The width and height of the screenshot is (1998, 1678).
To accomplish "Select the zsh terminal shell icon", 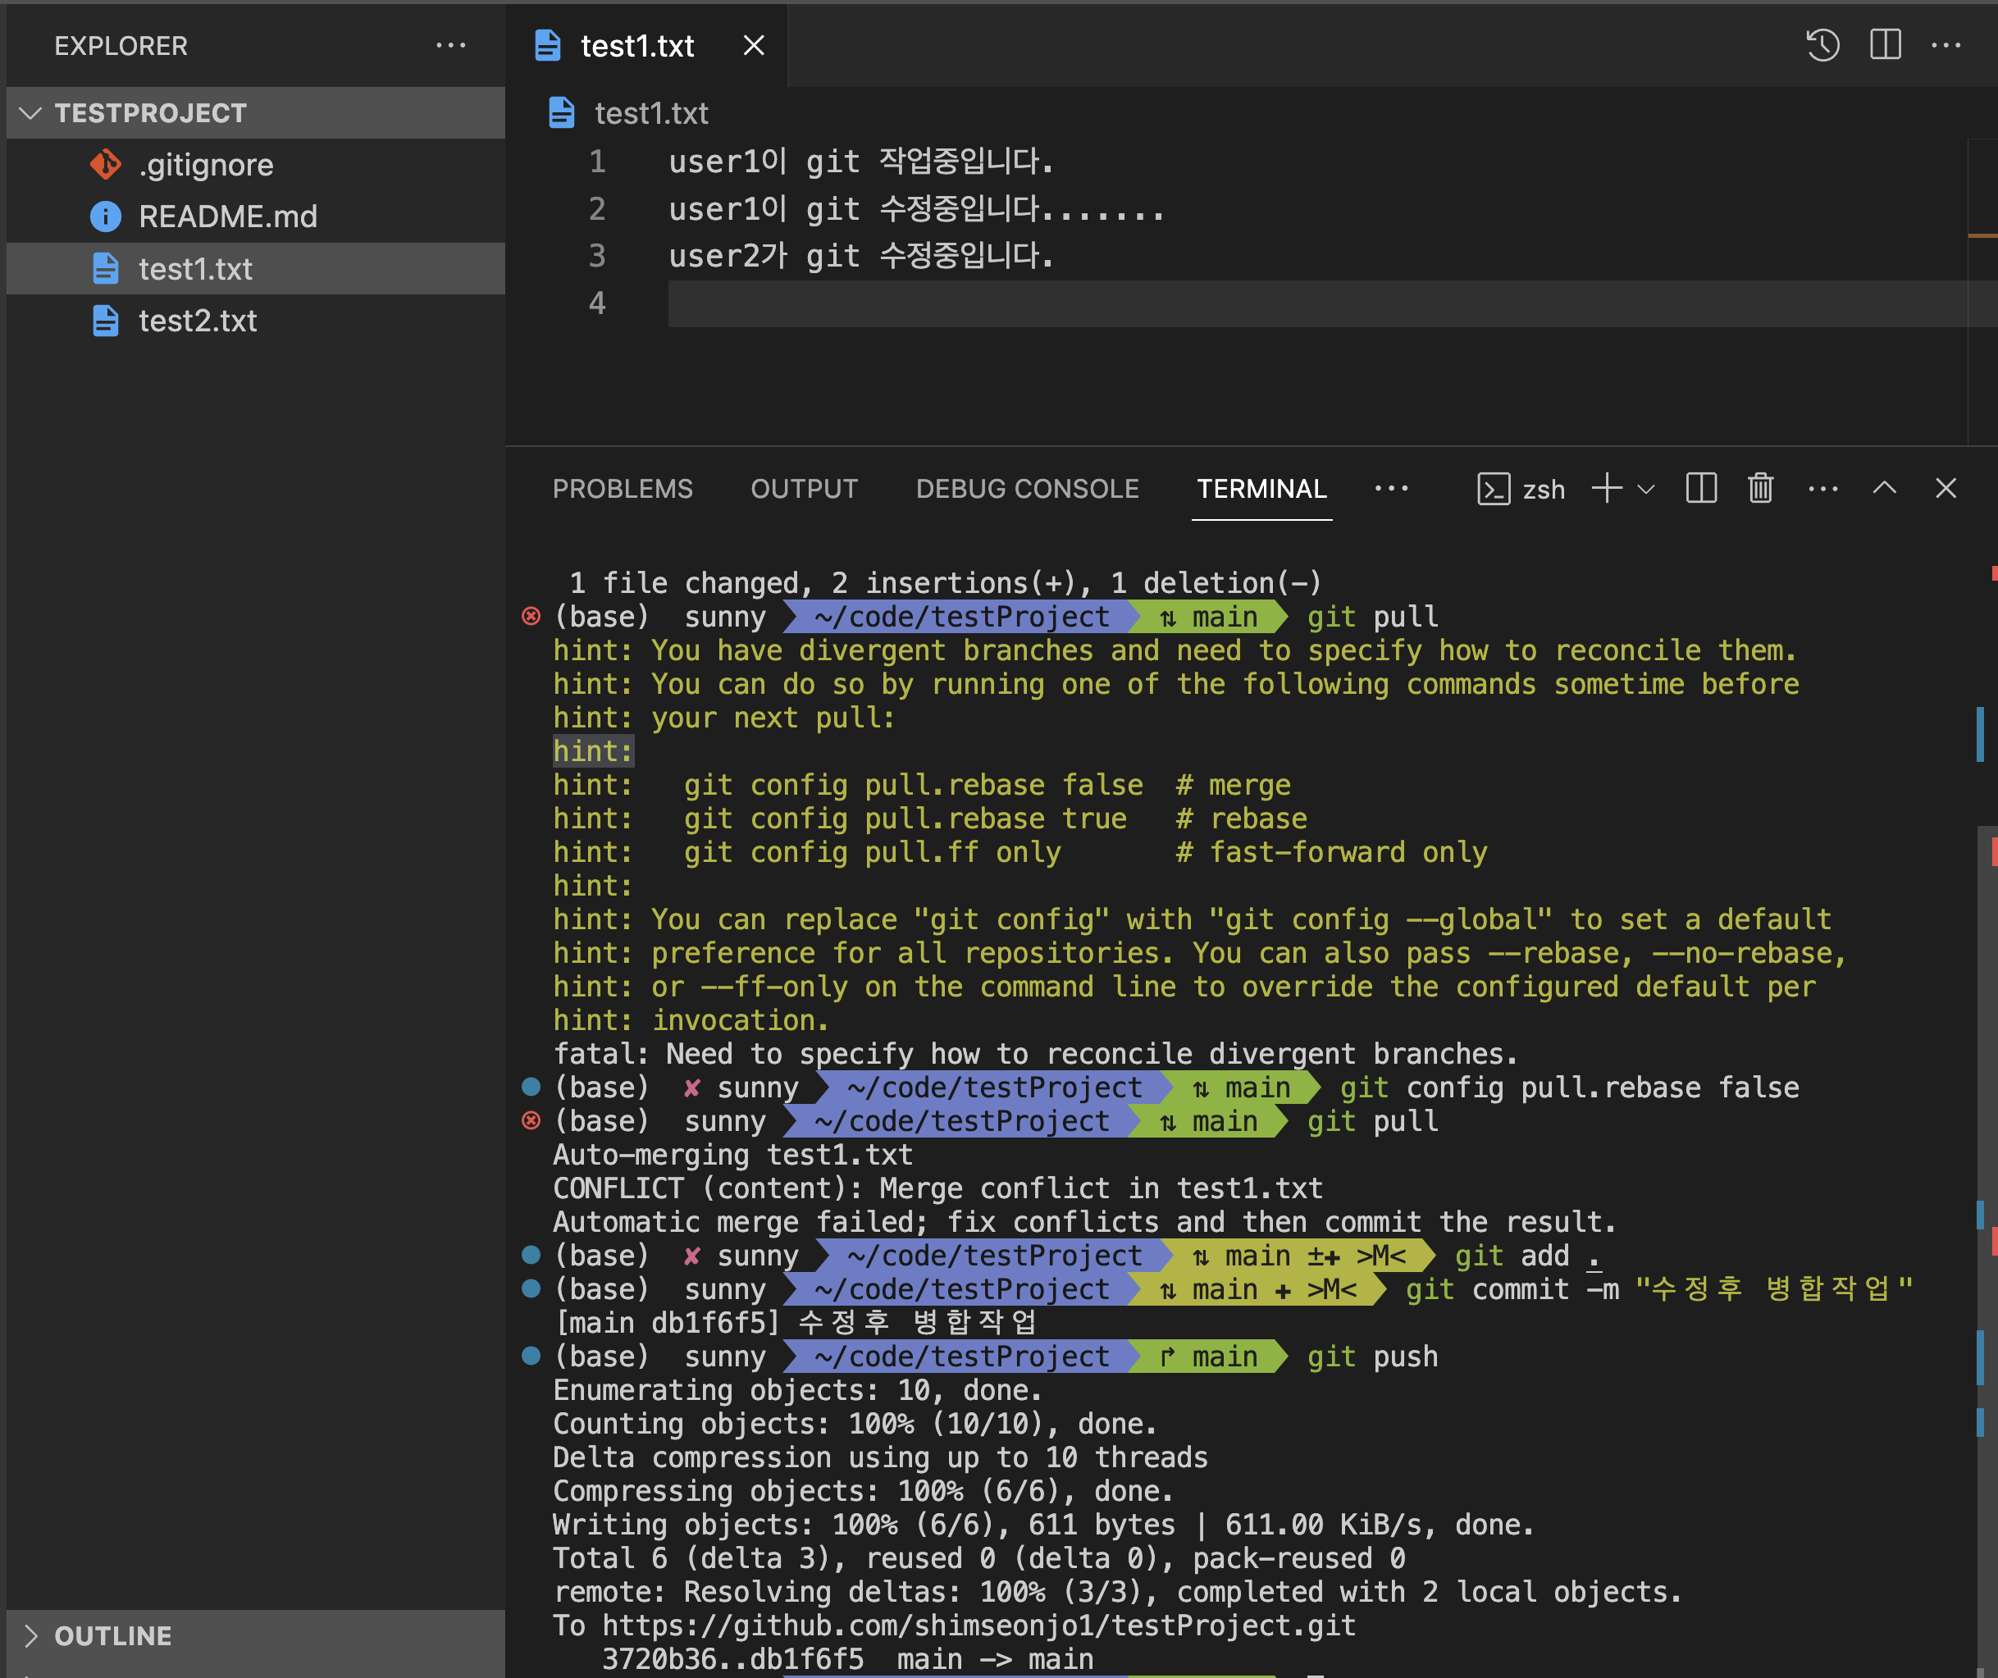I will coord(1493,489).
